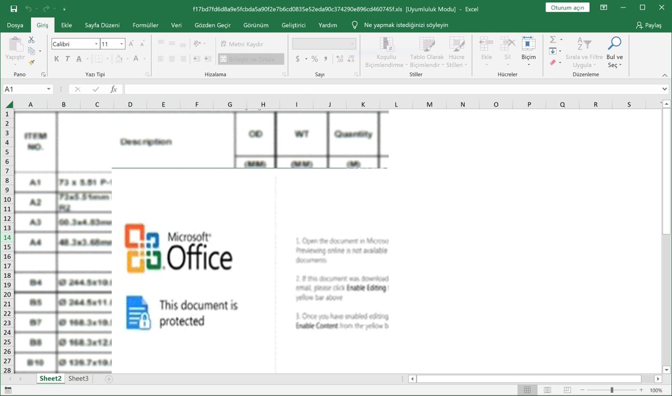Click the increase indent icon
672x396 pixels.
[207, 59]
